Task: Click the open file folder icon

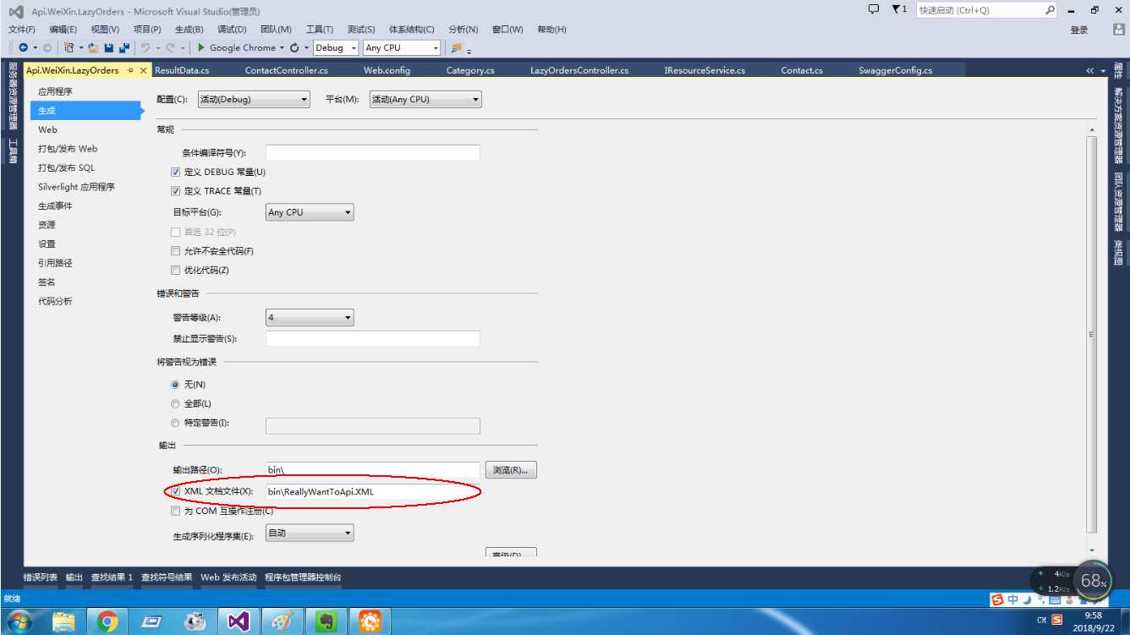Action: click(x=94, y=48)
